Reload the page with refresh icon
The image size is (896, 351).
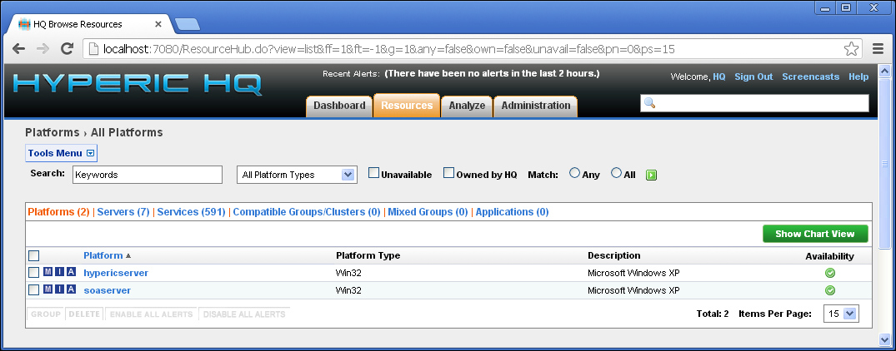pyautogui.click(x=67, y=49)
